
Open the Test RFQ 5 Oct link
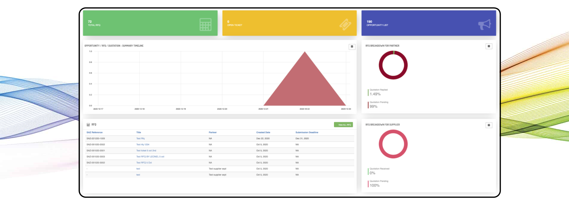pyautogui.click(x=144, y=163)
